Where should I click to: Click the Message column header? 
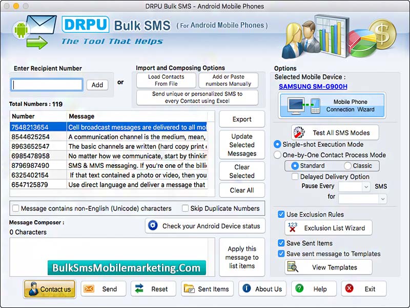[x=137, y=117]
